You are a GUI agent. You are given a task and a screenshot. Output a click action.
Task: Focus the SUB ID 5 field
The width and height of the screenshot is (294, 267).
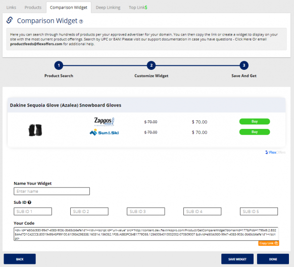pyautogui.click(x=259, y=211)
